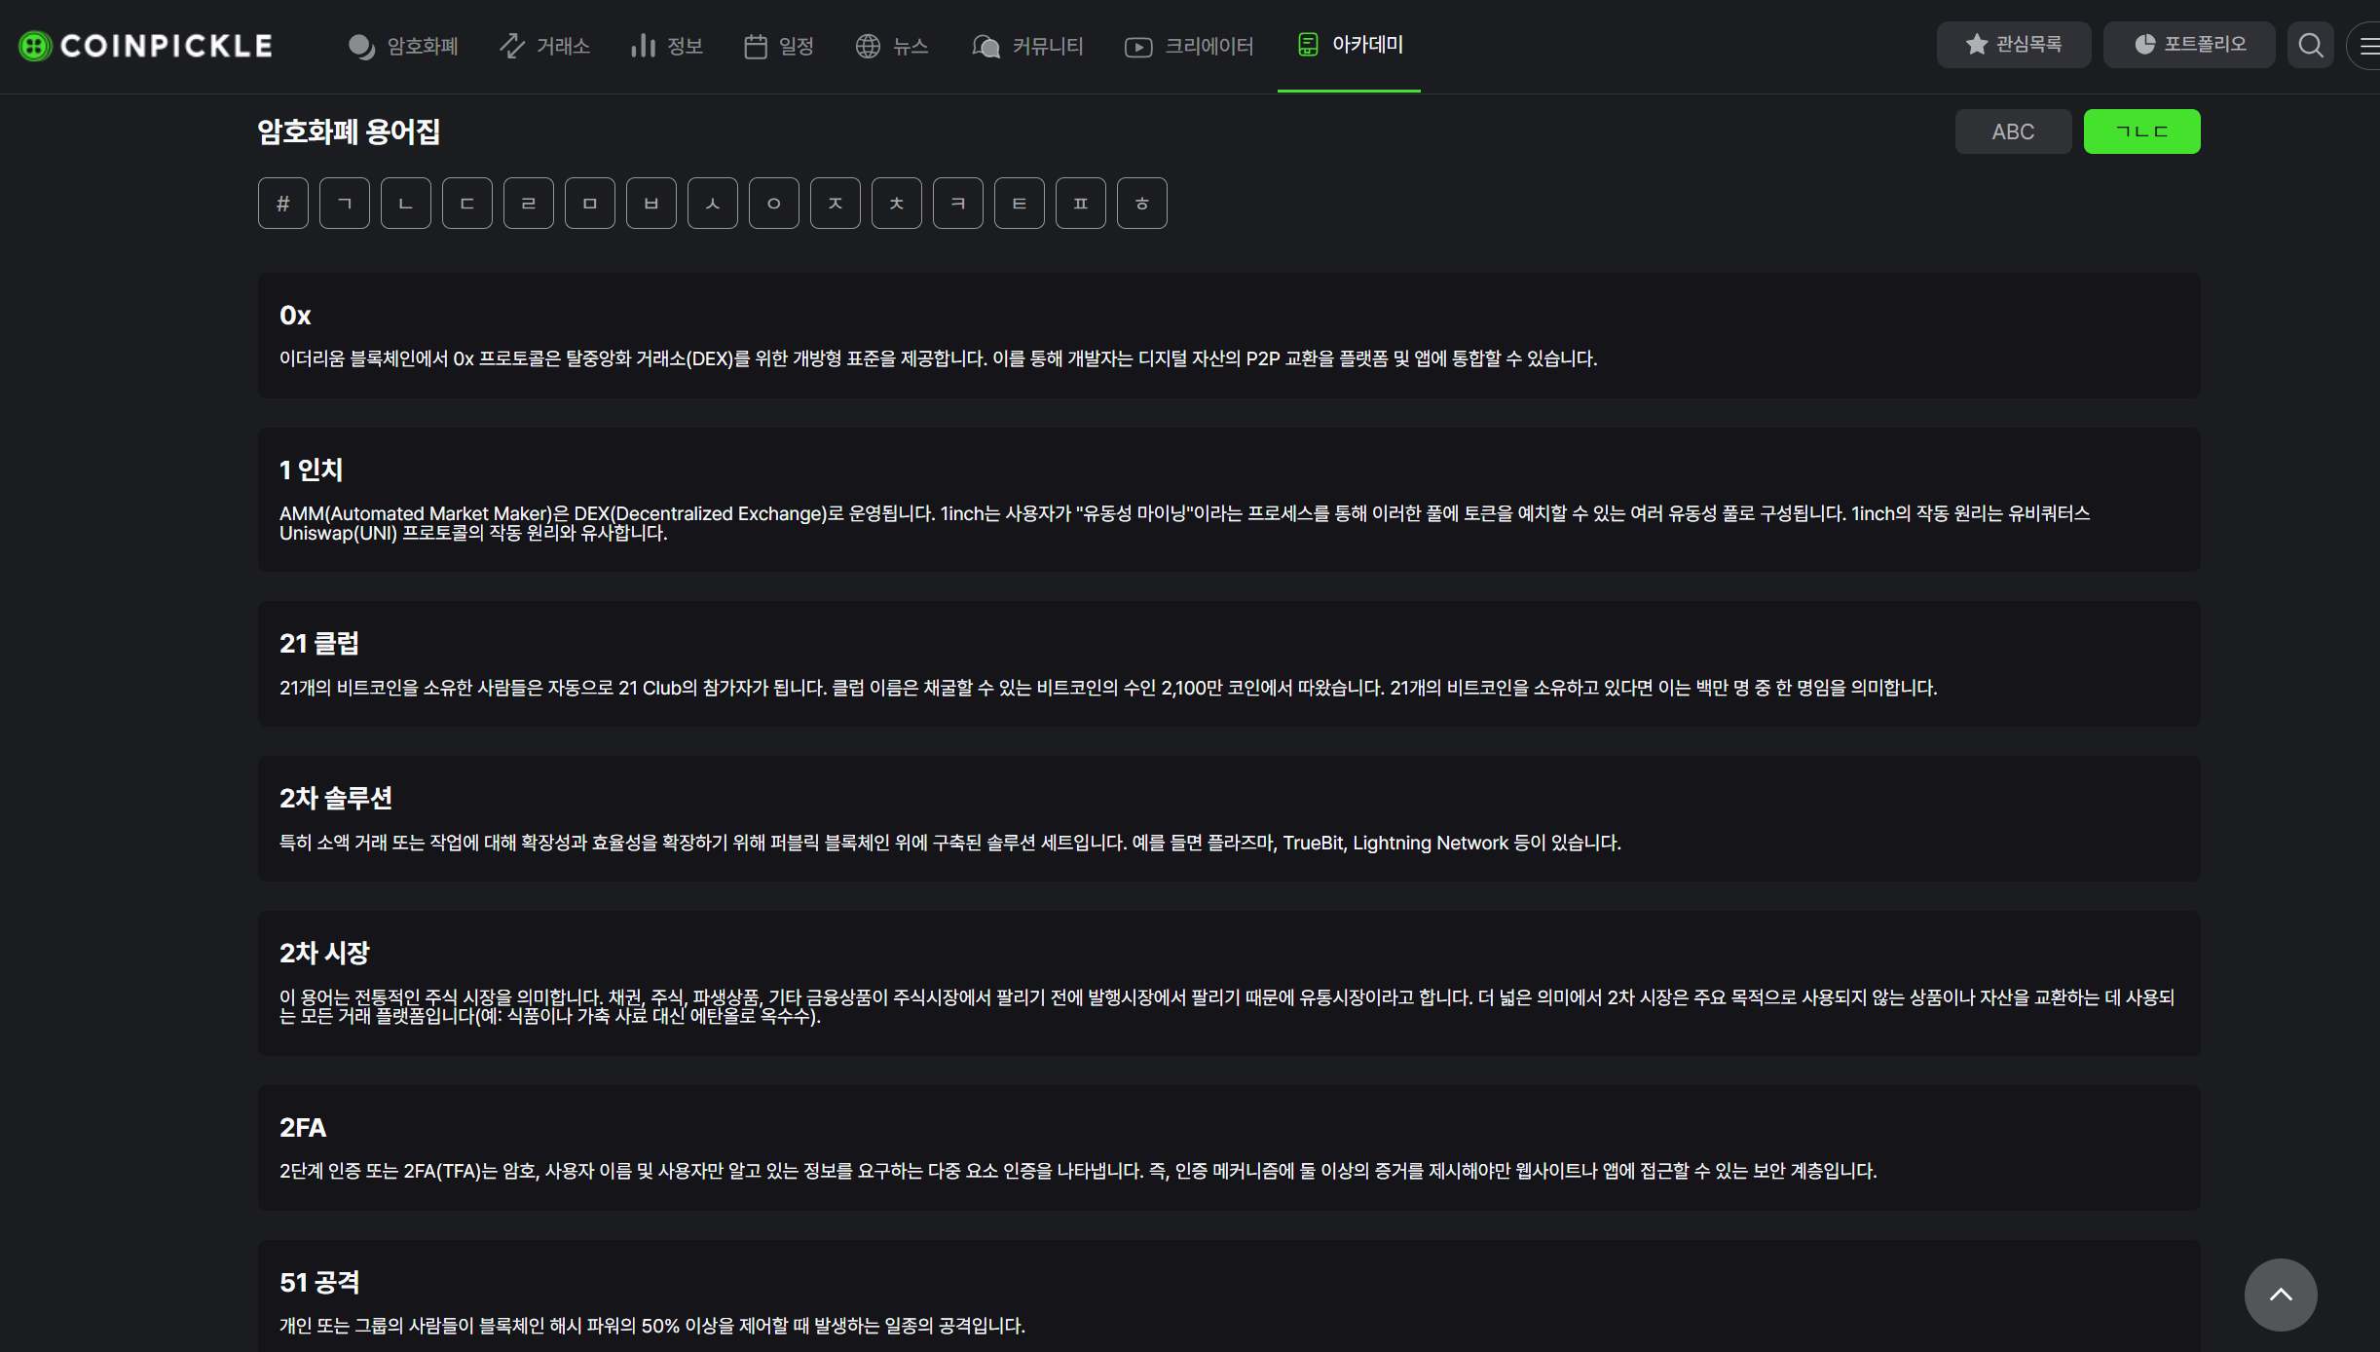
Task: Open the 암호화폐 nav menu
Action: [403, 46]
